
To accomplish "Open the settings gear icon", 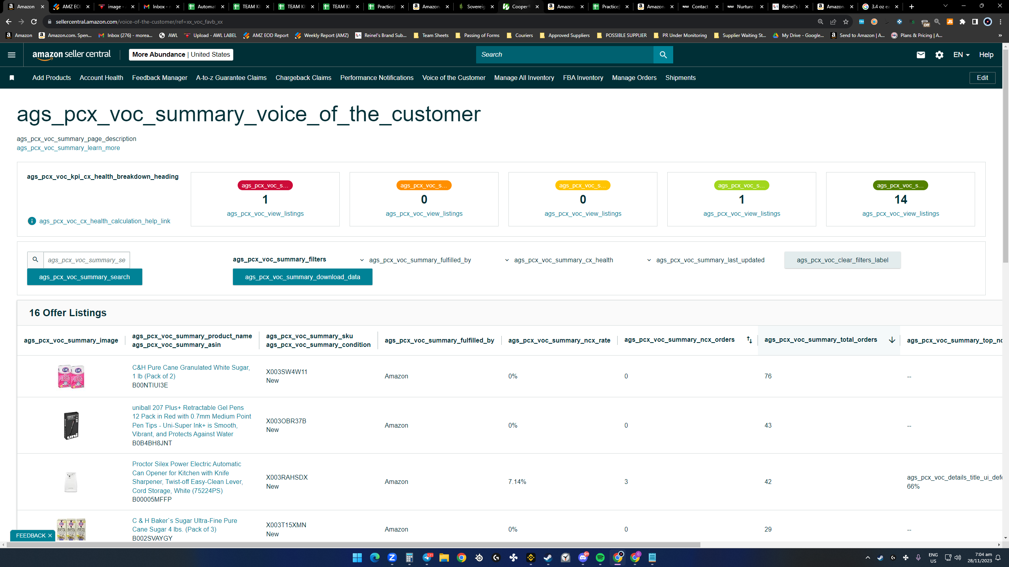I will point(939,55).
